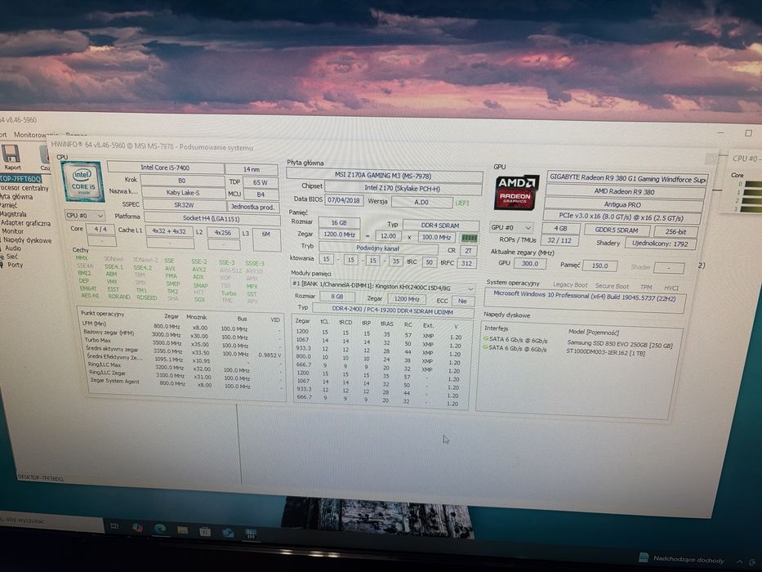This screenshot has height=572, width=762.
Task: Open the Monitorowanie menu in main window
Action: [35, 134]
